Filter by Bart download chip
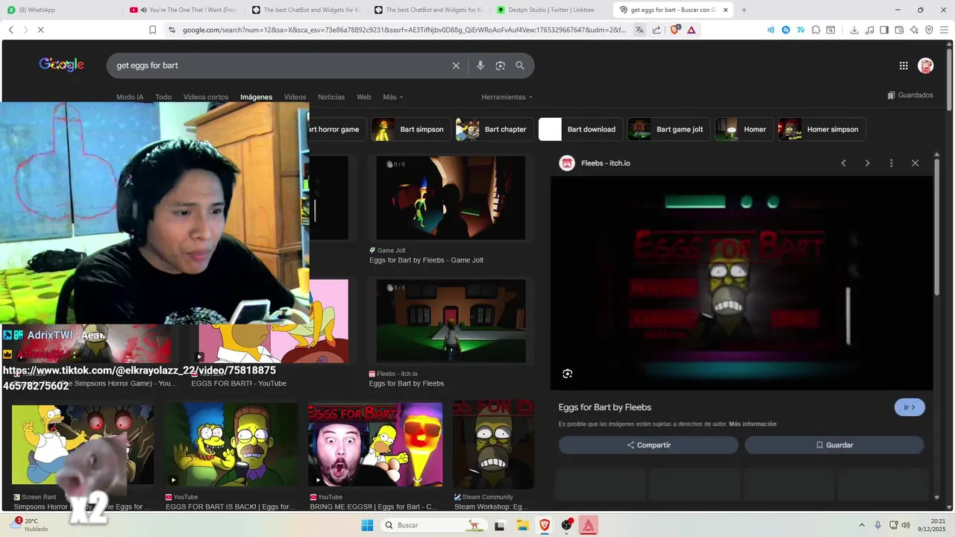Image resolution: width=955 pixels, height=537 pixels. point(580,129)
